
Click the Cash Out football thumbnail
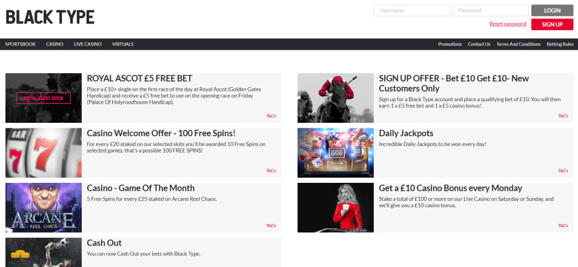[x=44, y=252]
